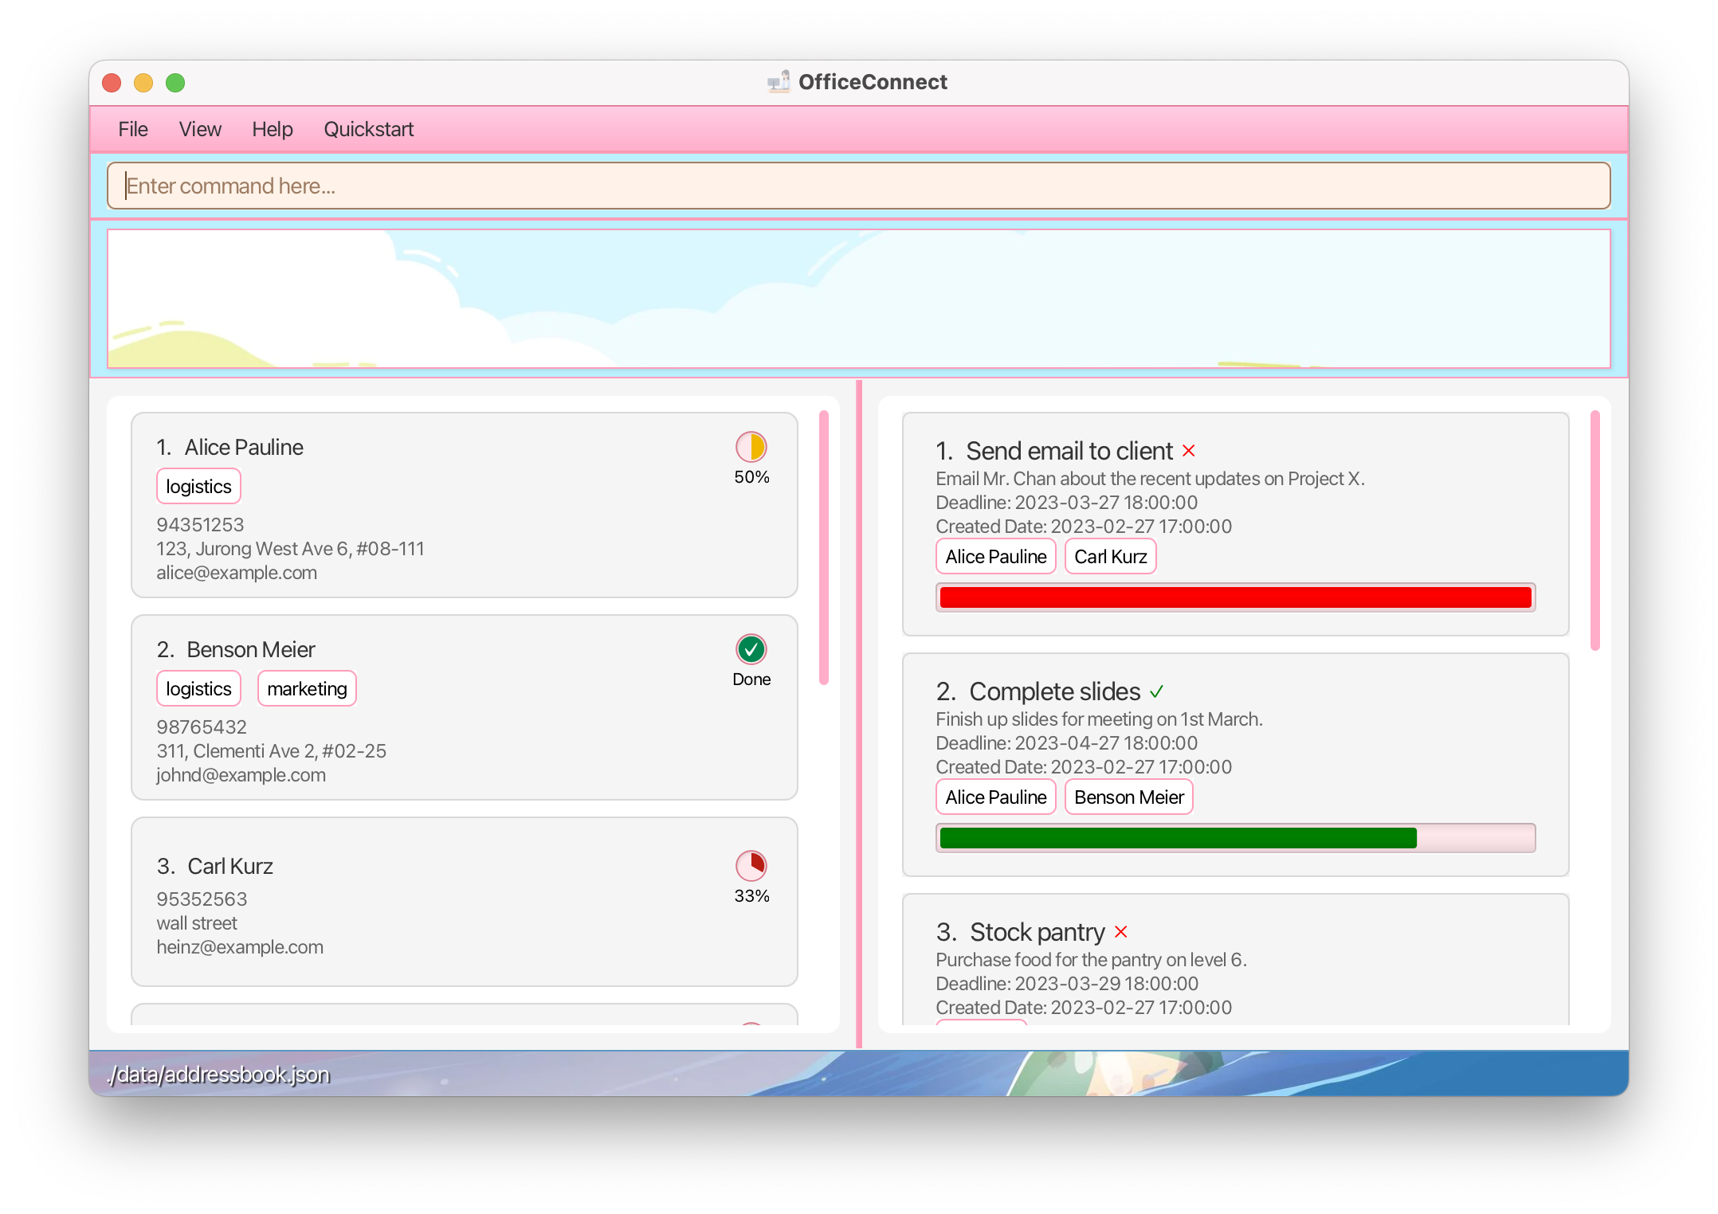Click green checkmark next to Complete slides
This screenshot has width=1718, height=1214.
click(x=1157, y=691)
